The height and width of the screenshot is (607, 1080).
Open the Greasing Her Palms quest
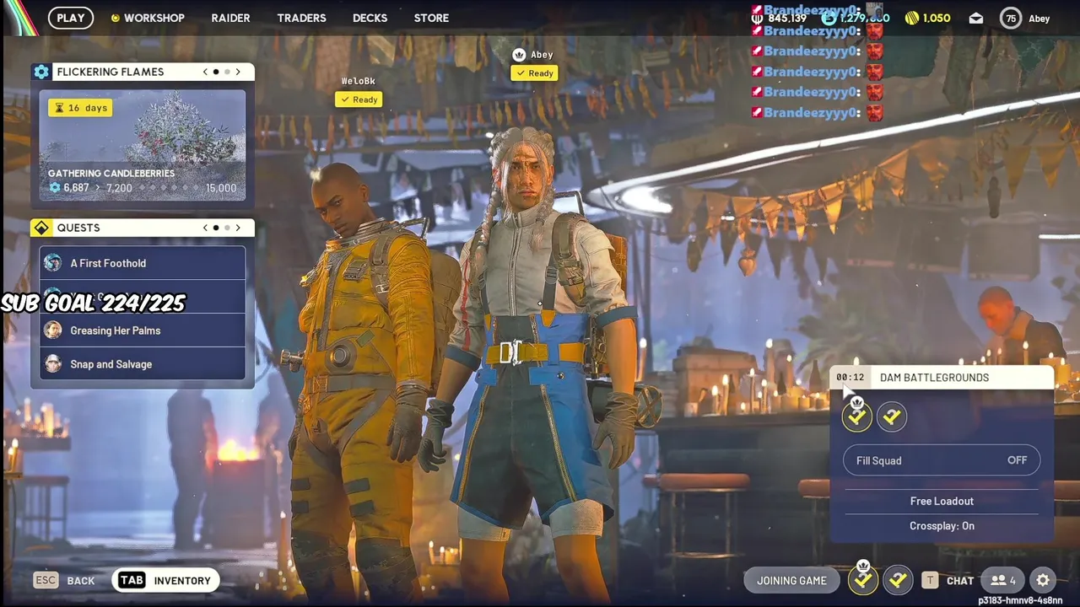(x=143, y=330)
